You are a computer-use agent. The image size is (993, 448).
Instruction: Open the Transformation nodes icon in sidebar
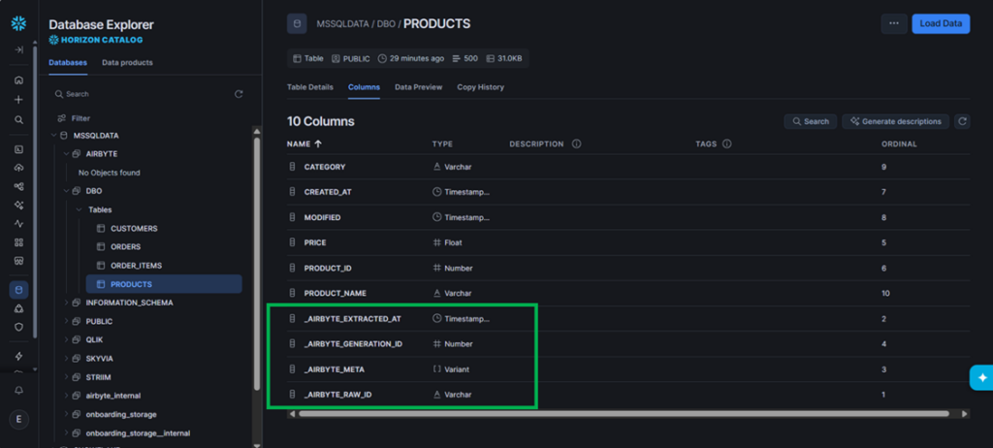[18, 186]
